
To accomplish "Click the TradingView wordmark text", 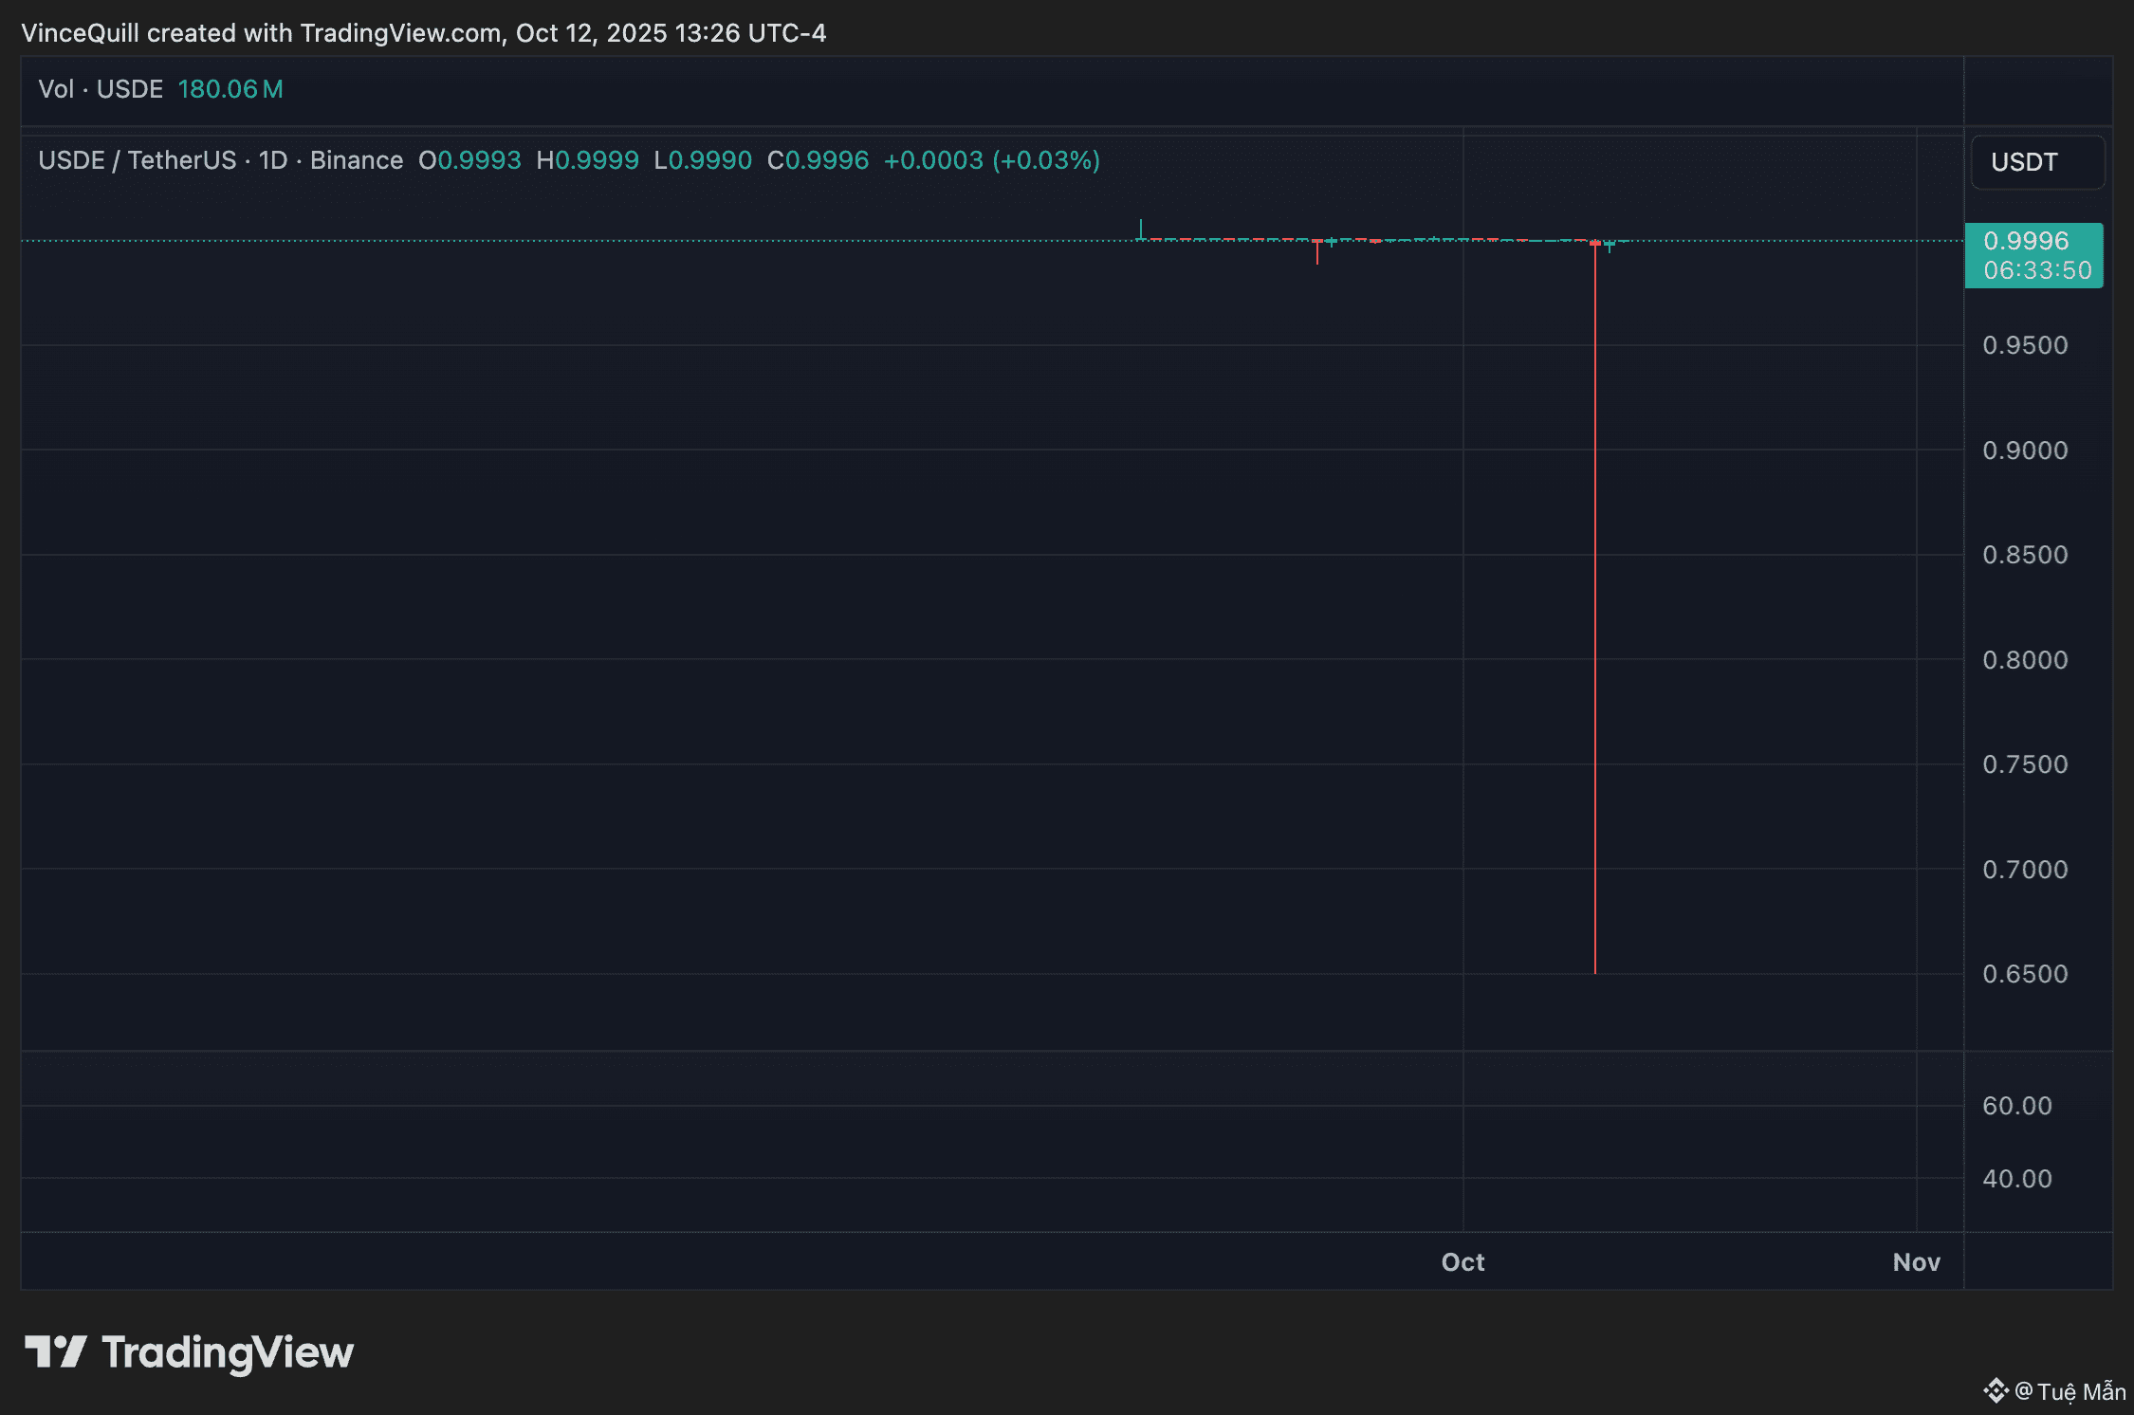I will click(228, 1352).
